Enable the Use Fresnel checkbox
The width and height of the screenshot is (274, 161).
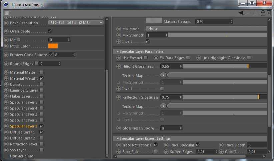(146, 58)
